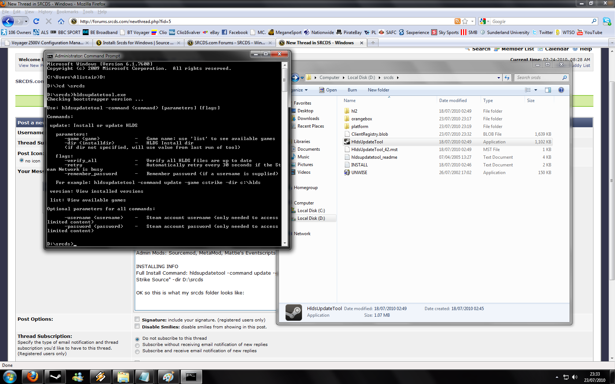Click the Google search magnifier icon
Screen dimensions: 615x384
594,21
